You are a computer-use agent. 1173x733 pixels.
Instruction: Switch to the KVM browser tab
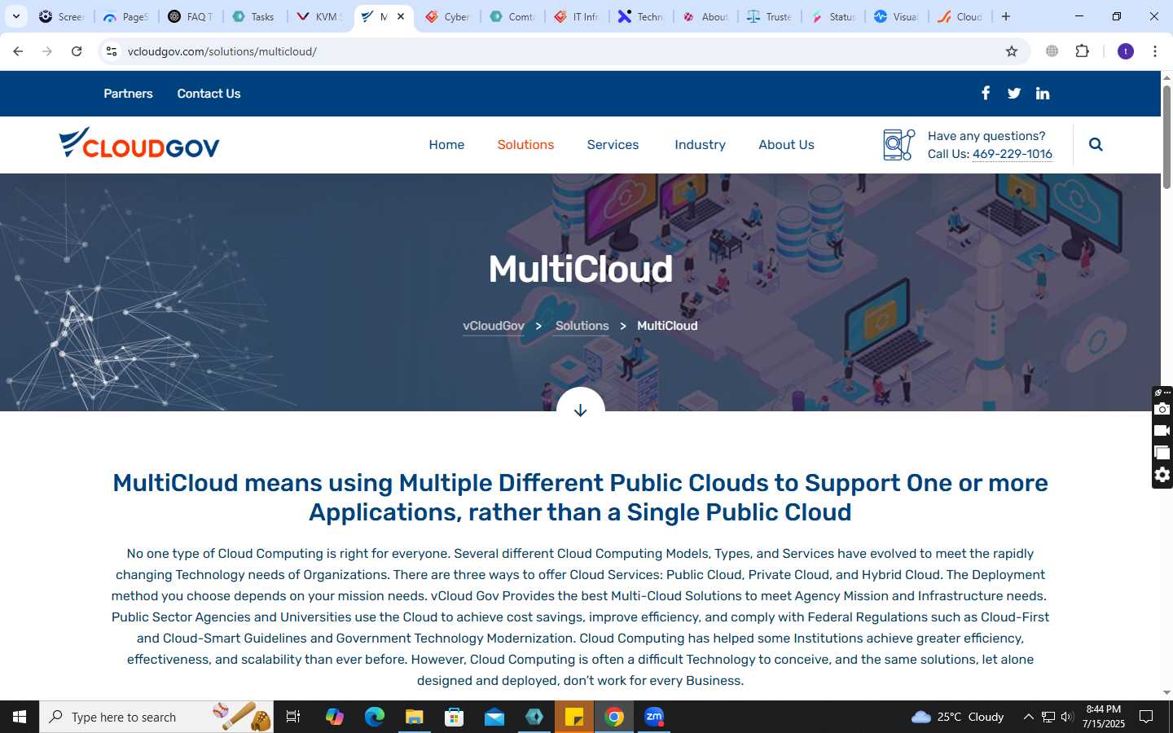pos(319,16)
